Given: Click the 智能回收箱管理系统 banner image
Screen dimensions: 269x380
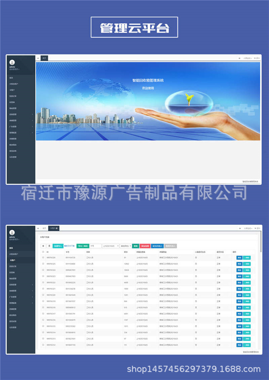Looking at the screenshot, I should tap(148, 101).
